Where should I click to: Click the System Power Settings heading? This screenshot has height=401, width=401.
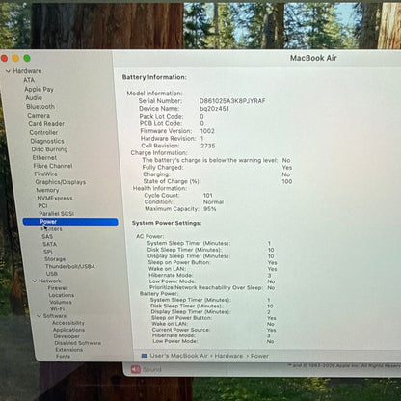click(x=167, y=223)
